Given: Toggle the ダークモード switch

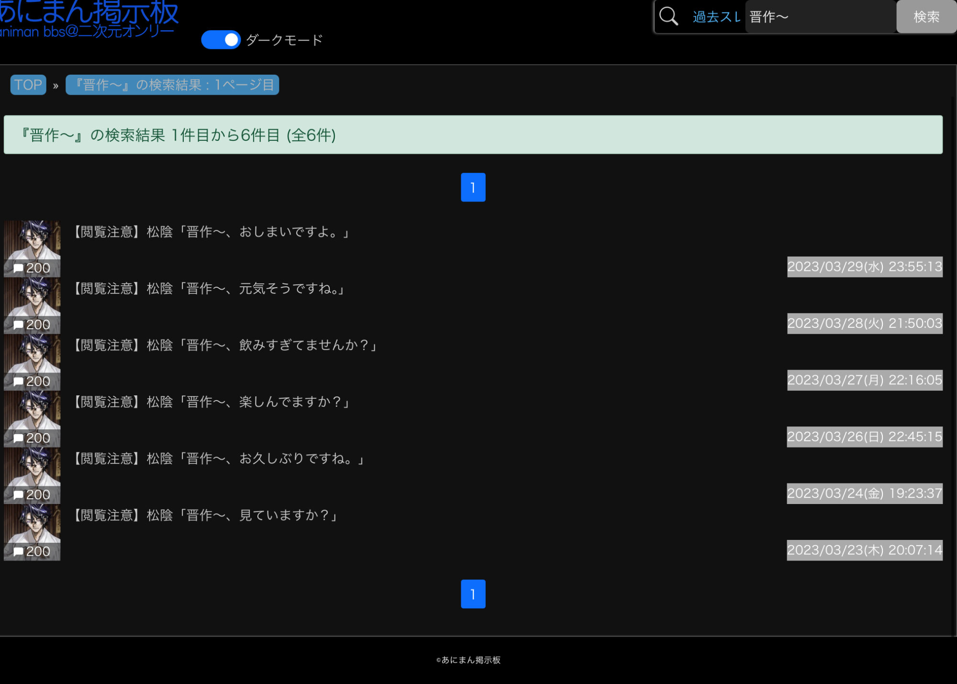Looking at the screenshot, I should pyautogui.click(x=221, y=40).
